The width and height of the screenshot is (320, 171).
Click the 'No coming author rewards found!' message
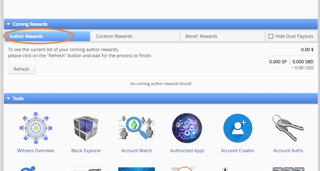click(161, 84)
